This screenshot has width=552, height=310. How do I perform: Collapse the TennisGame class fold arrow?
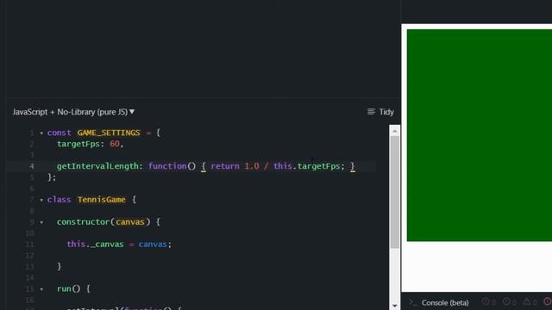pos(41,200)
